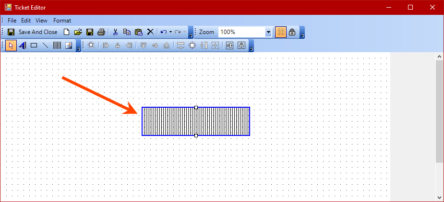Viewport: 444px width, 202px height.
Task: Open the Format menu
Action: pos(62,21)
